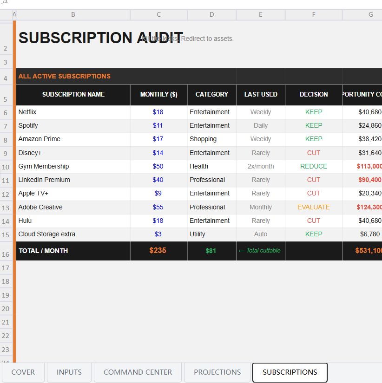The height and width of the screenshot is (383, 382).
Task: Click the $235 total monthly cell
Action: point(159,251)
